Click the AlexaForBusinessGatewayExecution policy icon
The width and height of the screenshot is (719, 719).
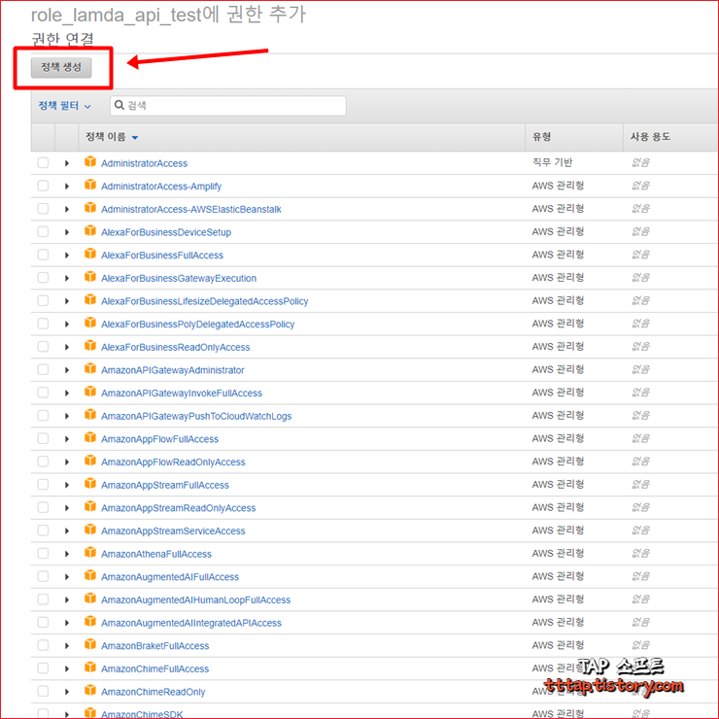point(90,277)
